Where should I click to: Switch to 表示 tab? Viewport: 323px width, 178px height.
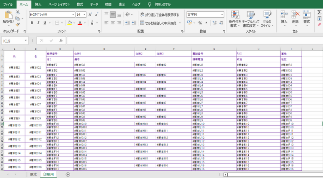click(x=122, y=4)
